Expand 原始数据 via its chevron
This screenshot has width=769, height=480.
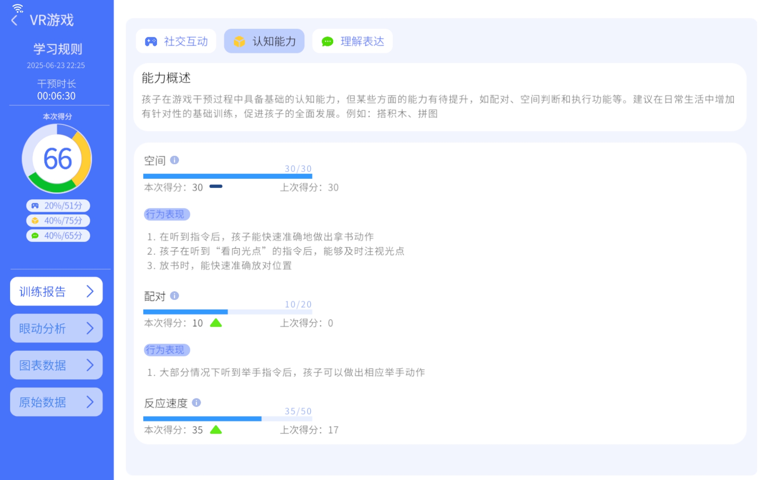91,402
